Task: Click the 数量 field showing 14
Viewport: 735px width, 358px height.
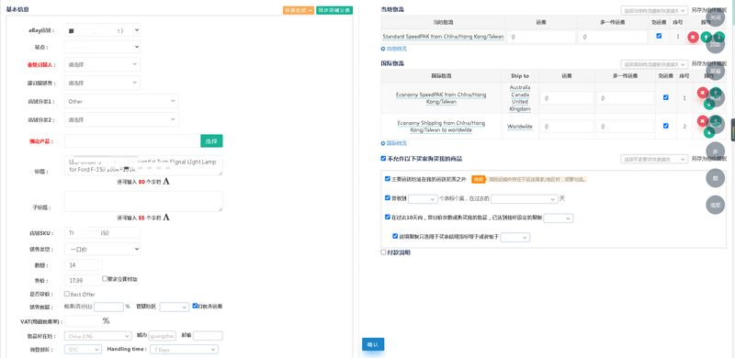Action: (84, 264)
